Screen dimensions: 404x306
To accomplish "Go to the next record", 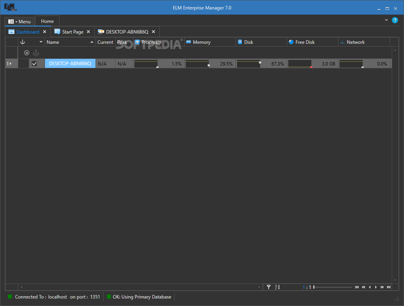I will 376,287.
